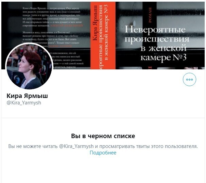Click the heading Вы в черном списке
206x183 pixels.
[103, 136]
